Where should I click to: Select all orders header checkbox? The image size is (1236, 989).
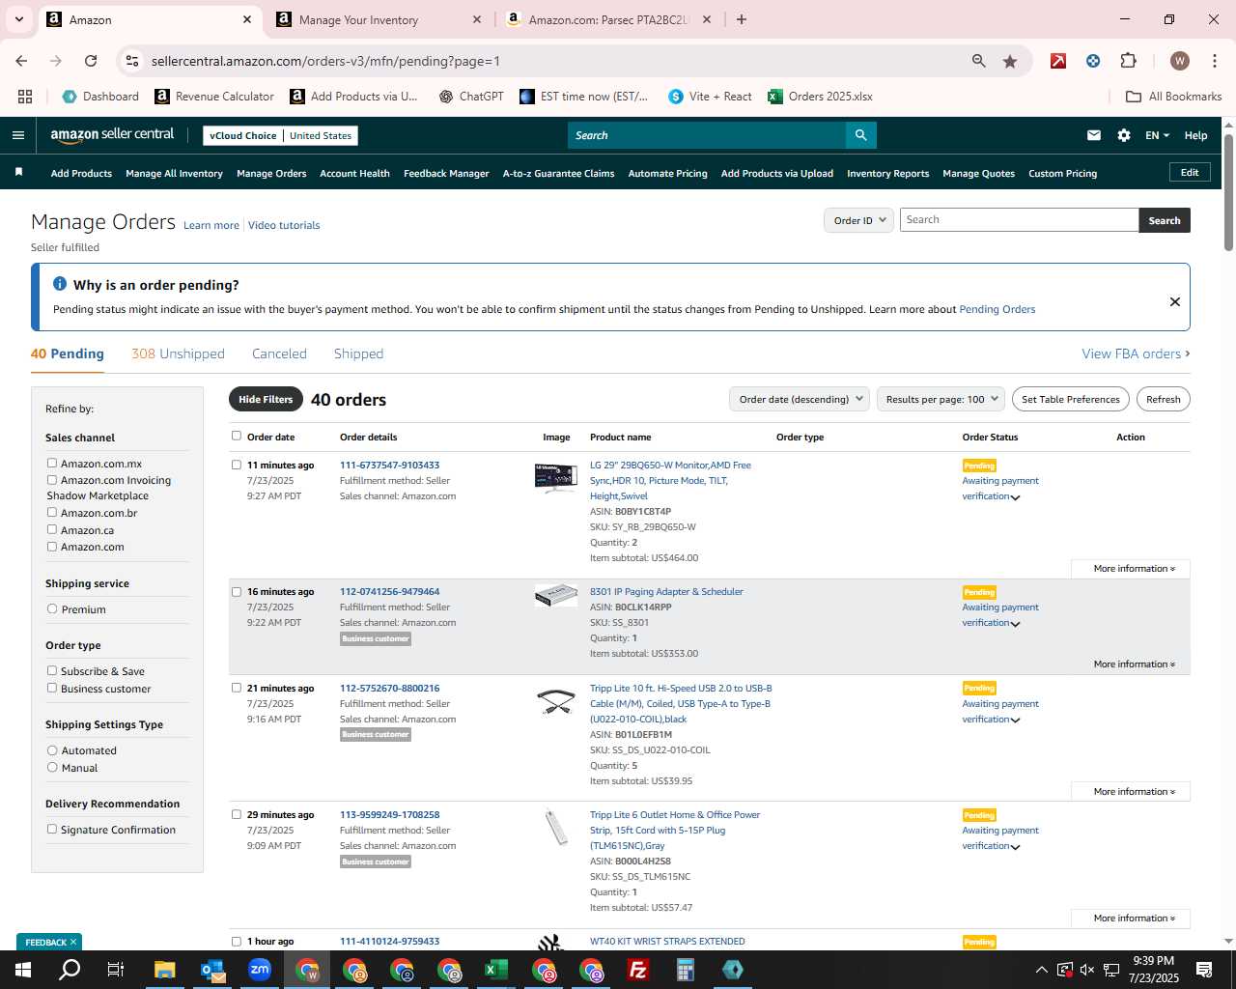tap(237, 436)
